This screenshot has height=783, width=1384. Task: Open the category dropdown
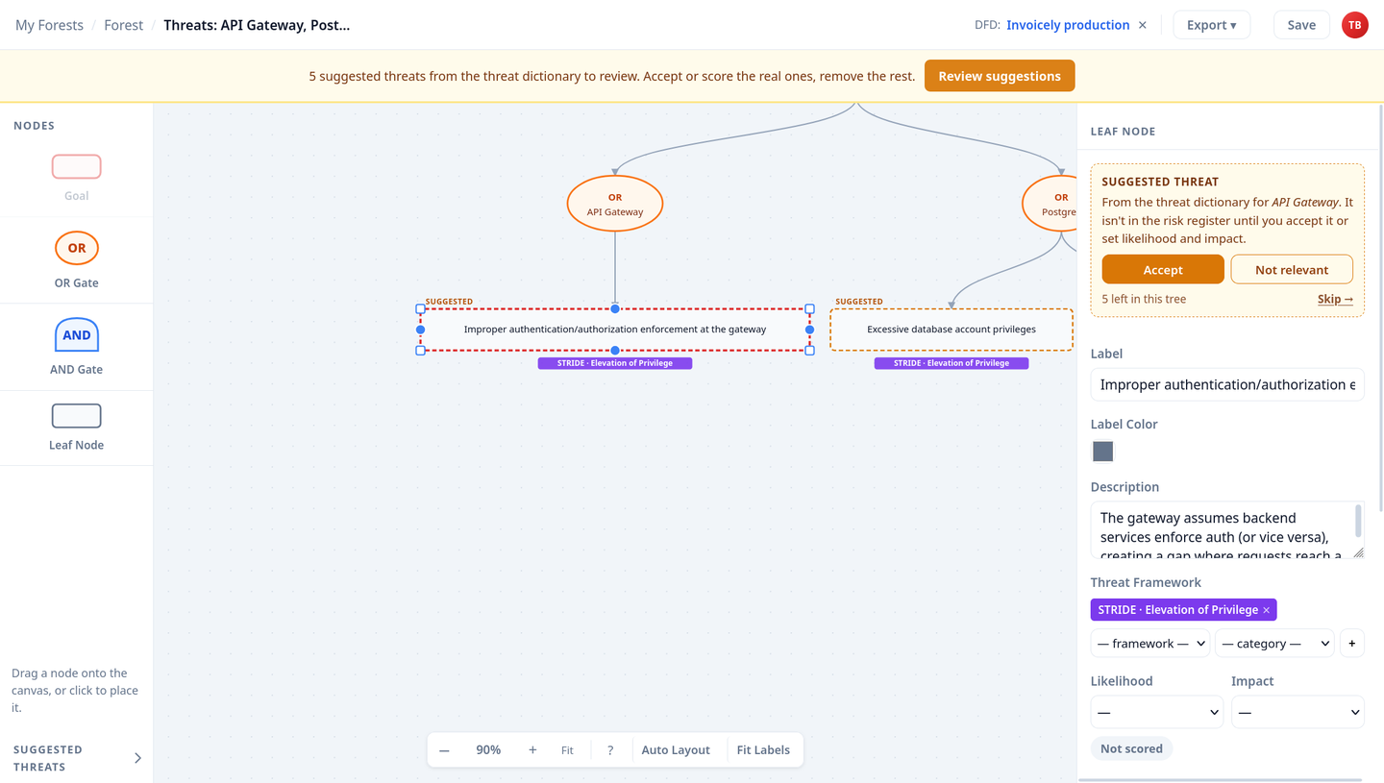(x=1274, y=644)
